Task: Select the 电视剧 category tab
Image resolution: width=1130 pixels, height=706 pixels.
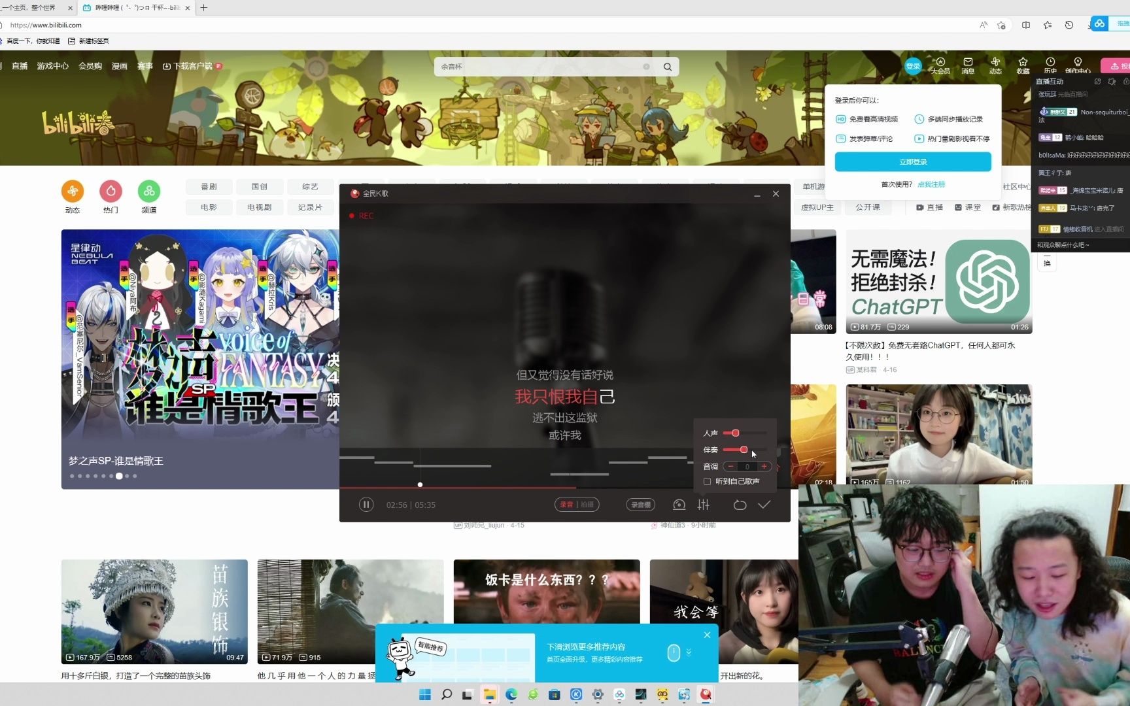Action: click(260, 207)
